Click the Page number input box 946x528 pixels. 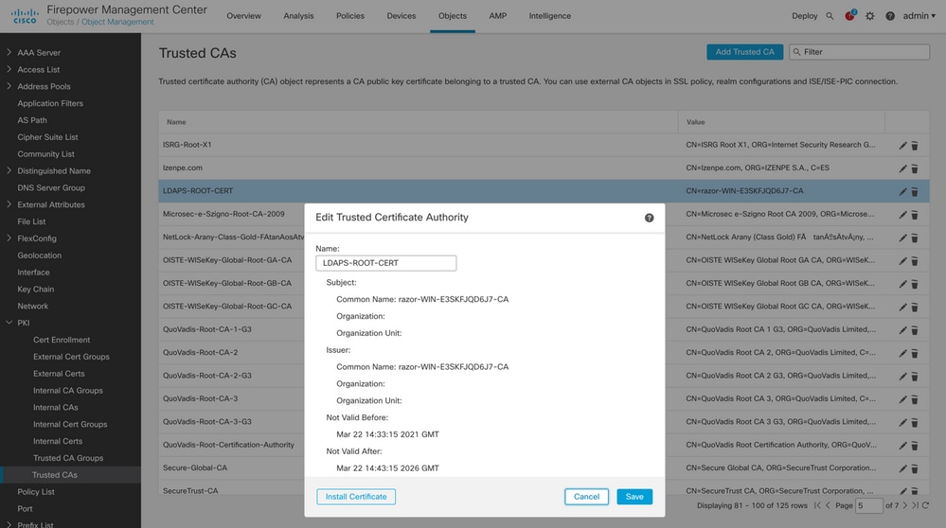click(868, 505)
